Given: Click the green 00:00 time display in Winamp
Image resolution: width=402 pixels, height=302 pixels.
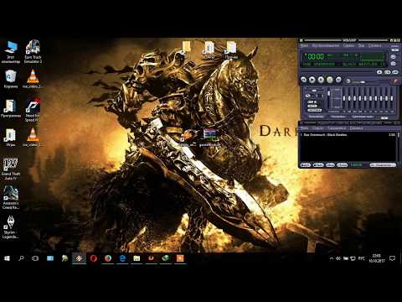Looking at the screenshot, I should pyautogui.click(x=316, y=57).
